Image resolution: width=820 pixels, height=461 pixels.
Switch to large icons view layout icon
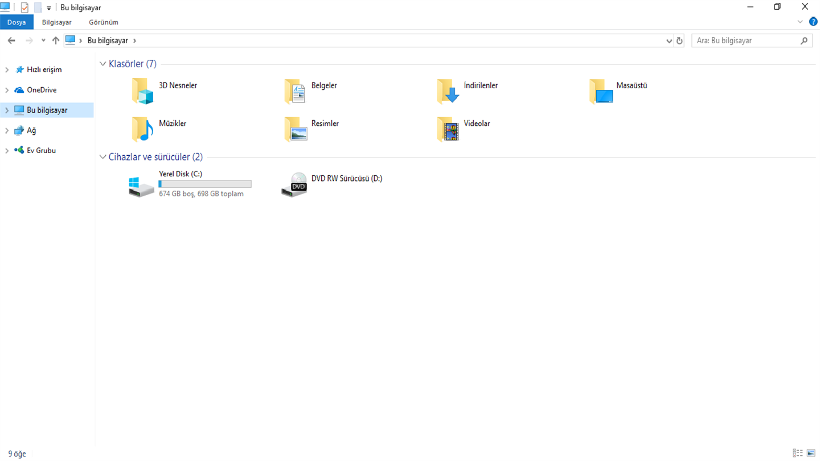(x=811, y=453)
